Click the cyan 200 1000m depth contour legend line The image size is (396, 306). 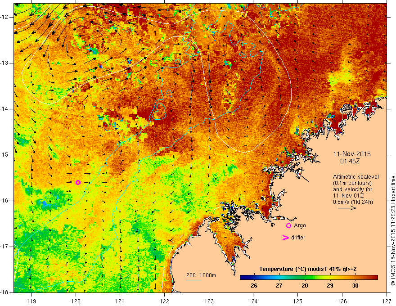[193, 280]
